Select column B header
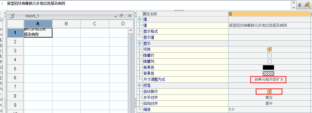The width and height of the screenshot is (312, 113). (66, 24)
